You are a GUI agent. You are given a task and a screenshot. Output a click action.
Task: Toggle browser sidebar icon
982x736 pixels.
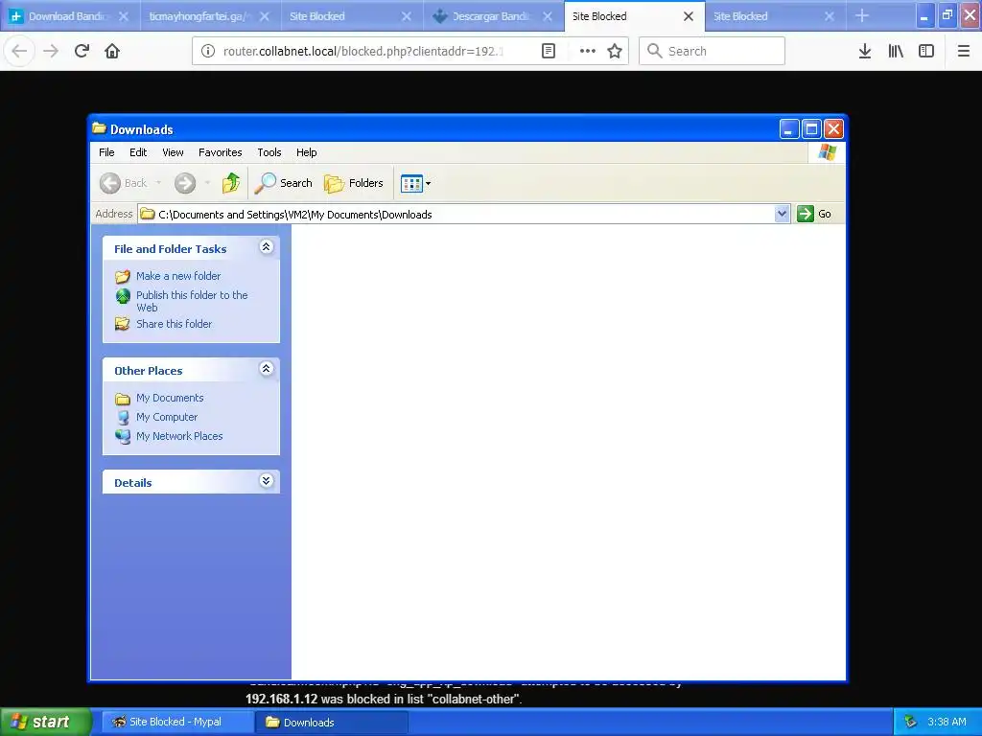point(926,51)
